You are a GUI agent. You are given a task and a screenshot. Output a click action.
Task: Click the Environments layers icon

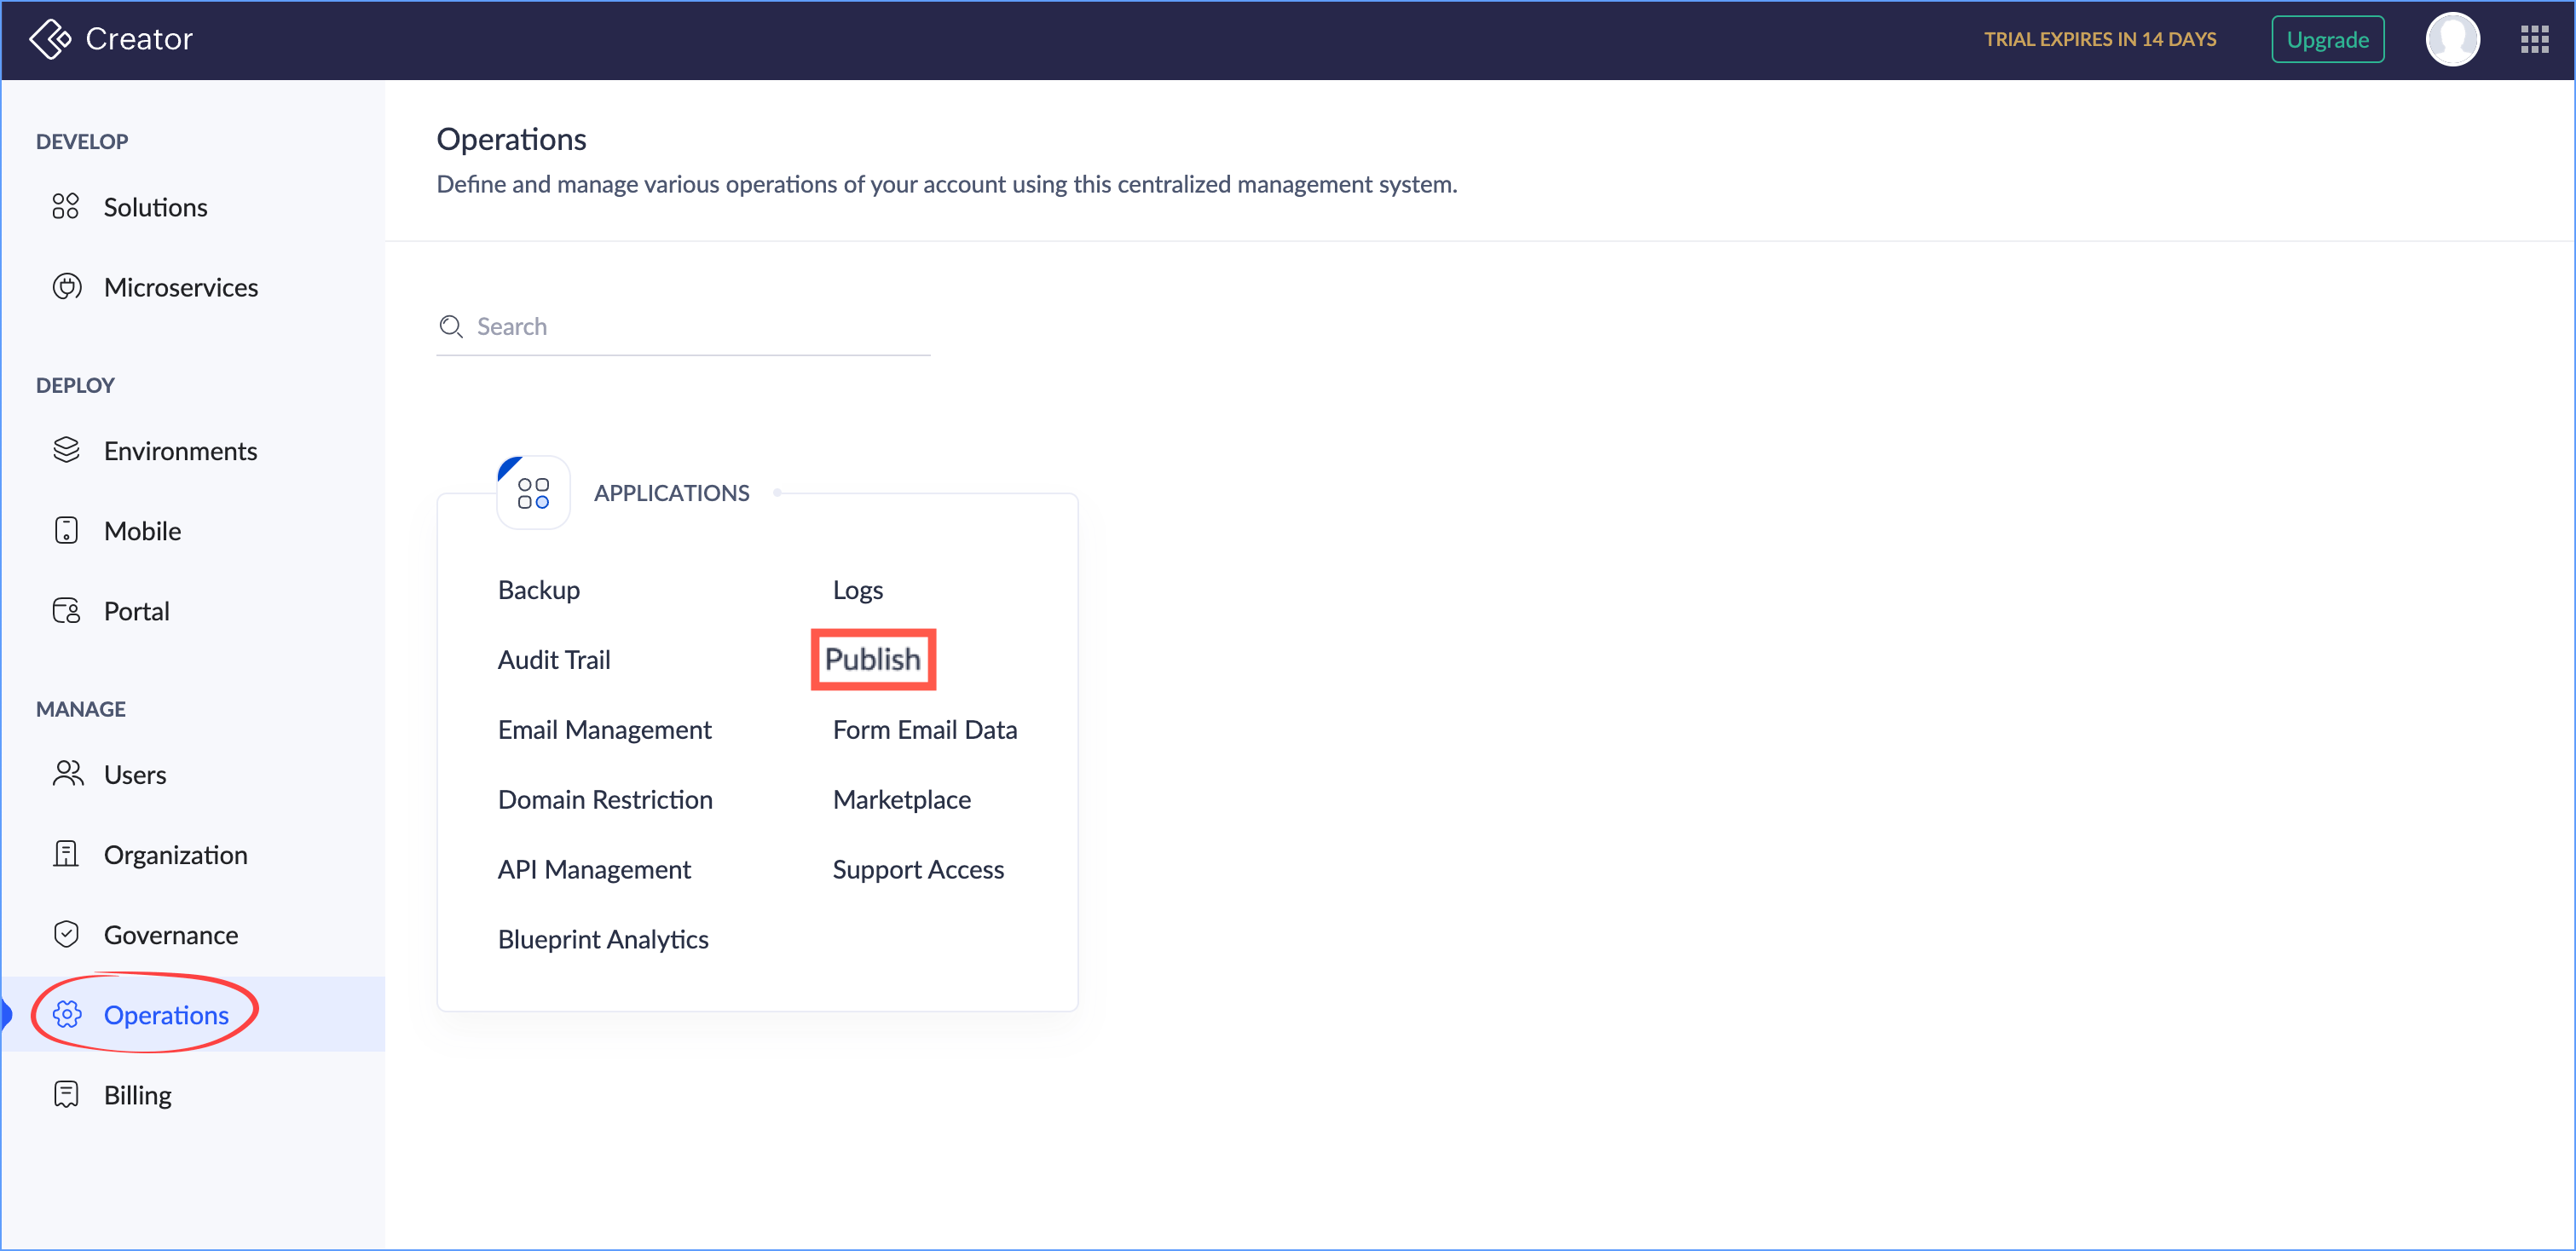click(x=66, y=450)
